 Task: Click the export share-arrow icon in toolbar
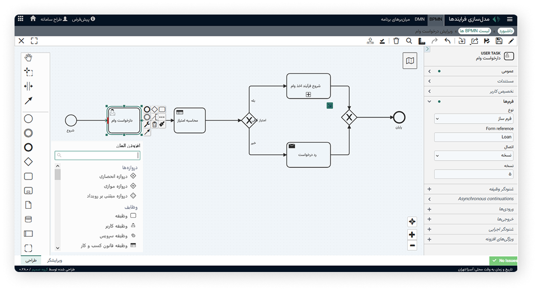tap(474, 41)
